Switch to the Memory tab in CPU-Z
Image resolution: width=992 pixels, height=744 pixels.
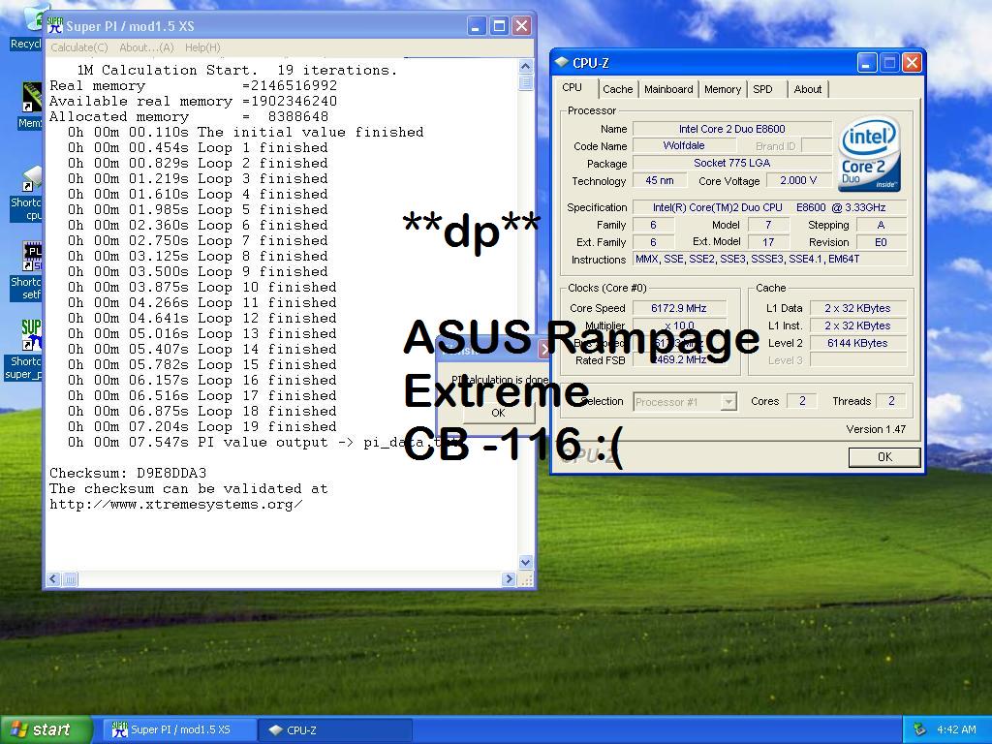723,89
